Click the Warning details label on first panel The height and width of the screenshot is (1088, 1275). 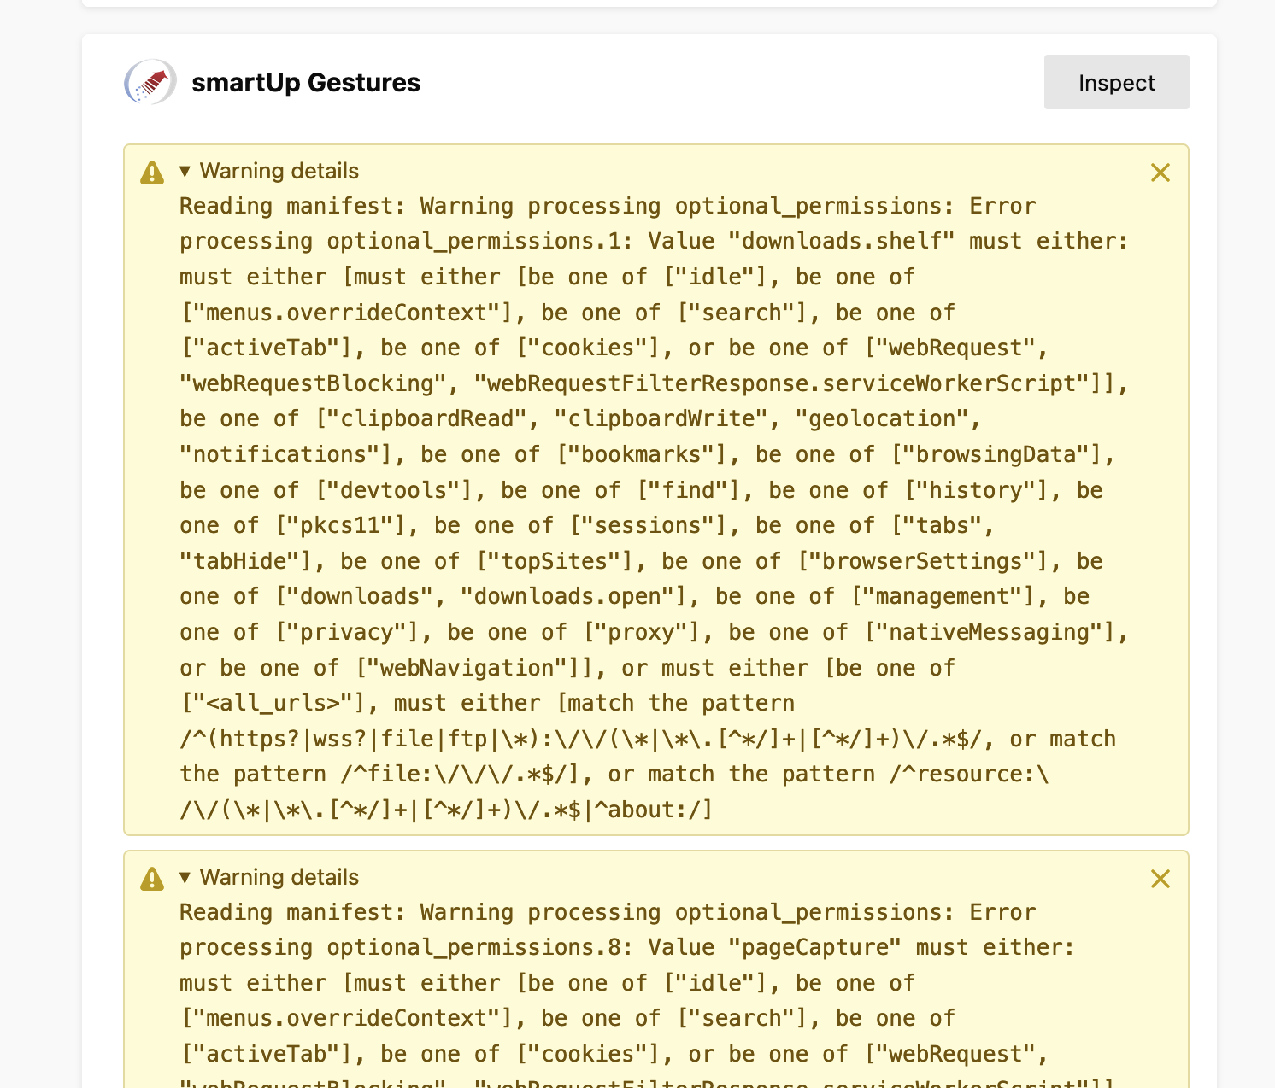tap(279, 171)
